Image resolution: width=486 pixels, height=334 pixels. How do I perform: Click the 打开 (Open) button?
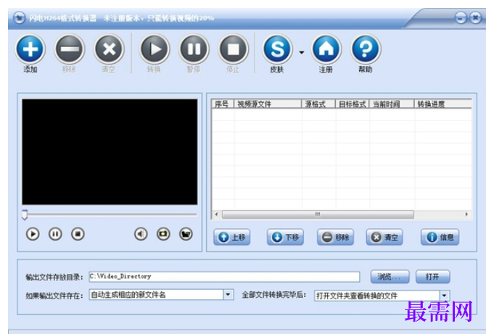[433, 277]
